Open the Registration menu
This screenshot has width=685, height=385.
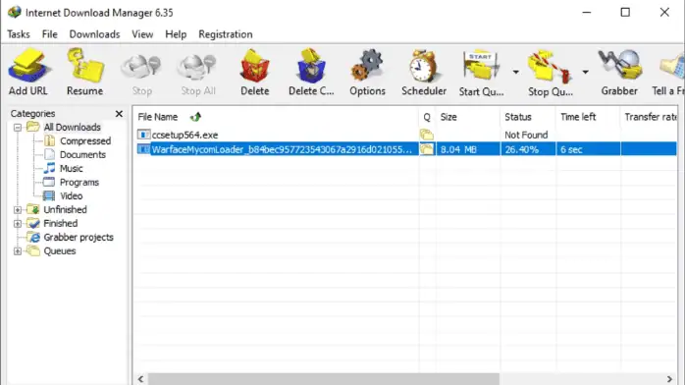[226, 34]
